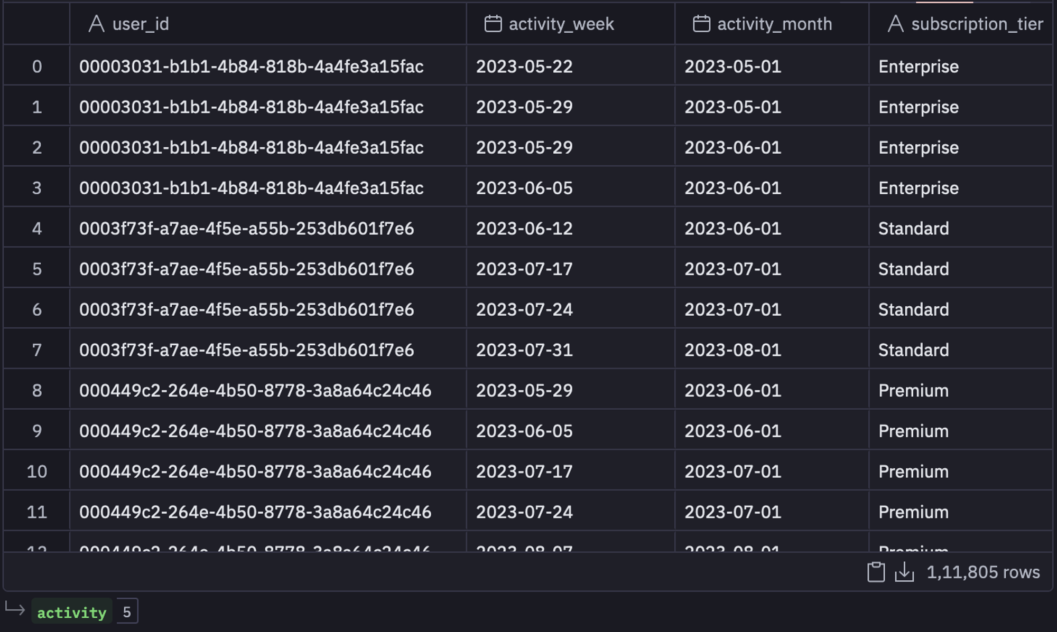Click the 1,11,805 rows count label
Image resolution: width=1057 pixels, height=632 pixels.
(983, 572)
